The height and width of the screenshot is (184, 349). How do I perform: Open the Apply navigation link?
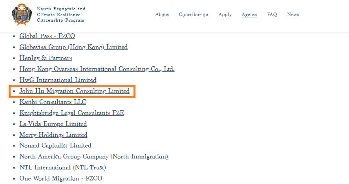point(225,15)
